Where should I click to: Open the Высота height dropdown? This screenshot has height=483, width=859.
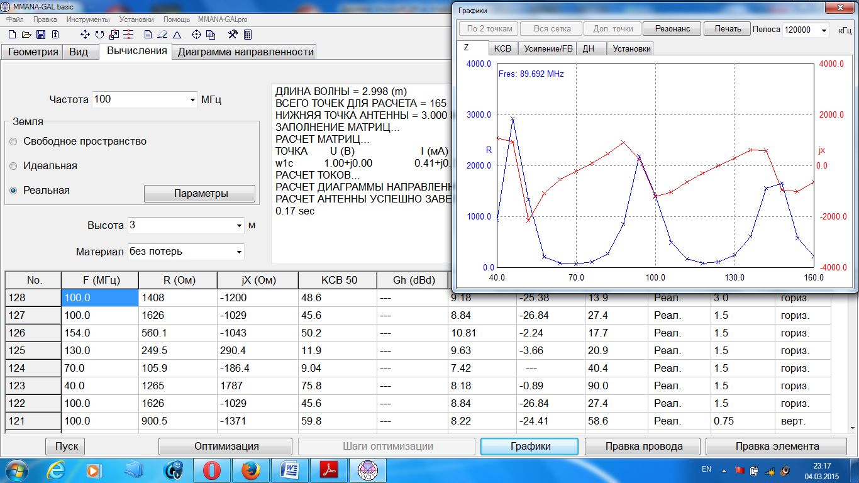click(x=239, y=225)
